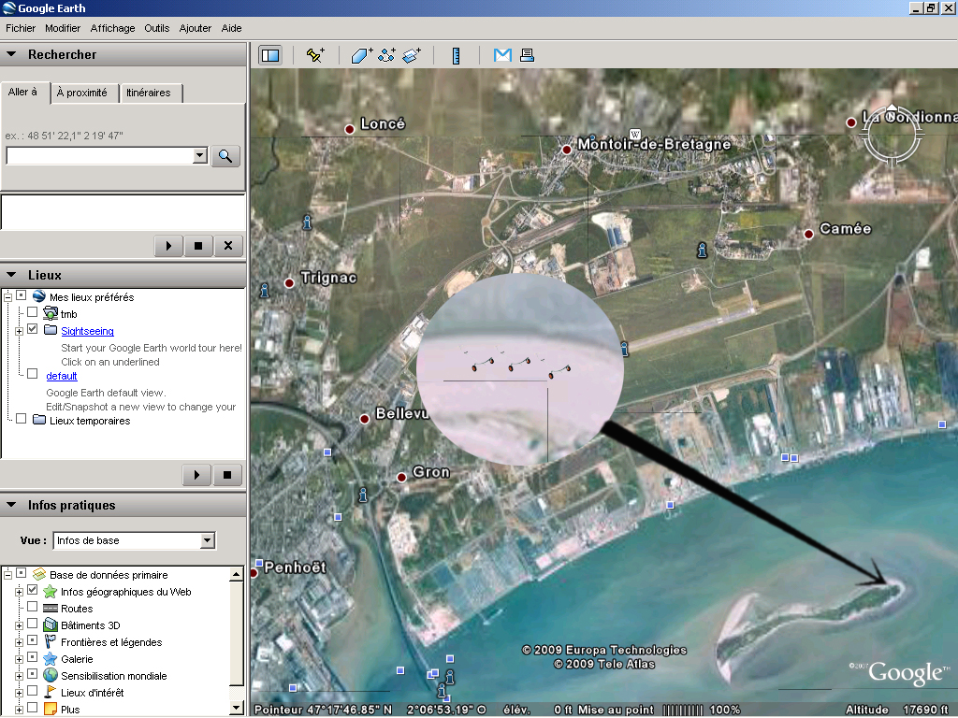The width and height of the screenshot is (958, 718).
Task: Click the Mes lieux préférés globe icon
Action: point(39,296)
